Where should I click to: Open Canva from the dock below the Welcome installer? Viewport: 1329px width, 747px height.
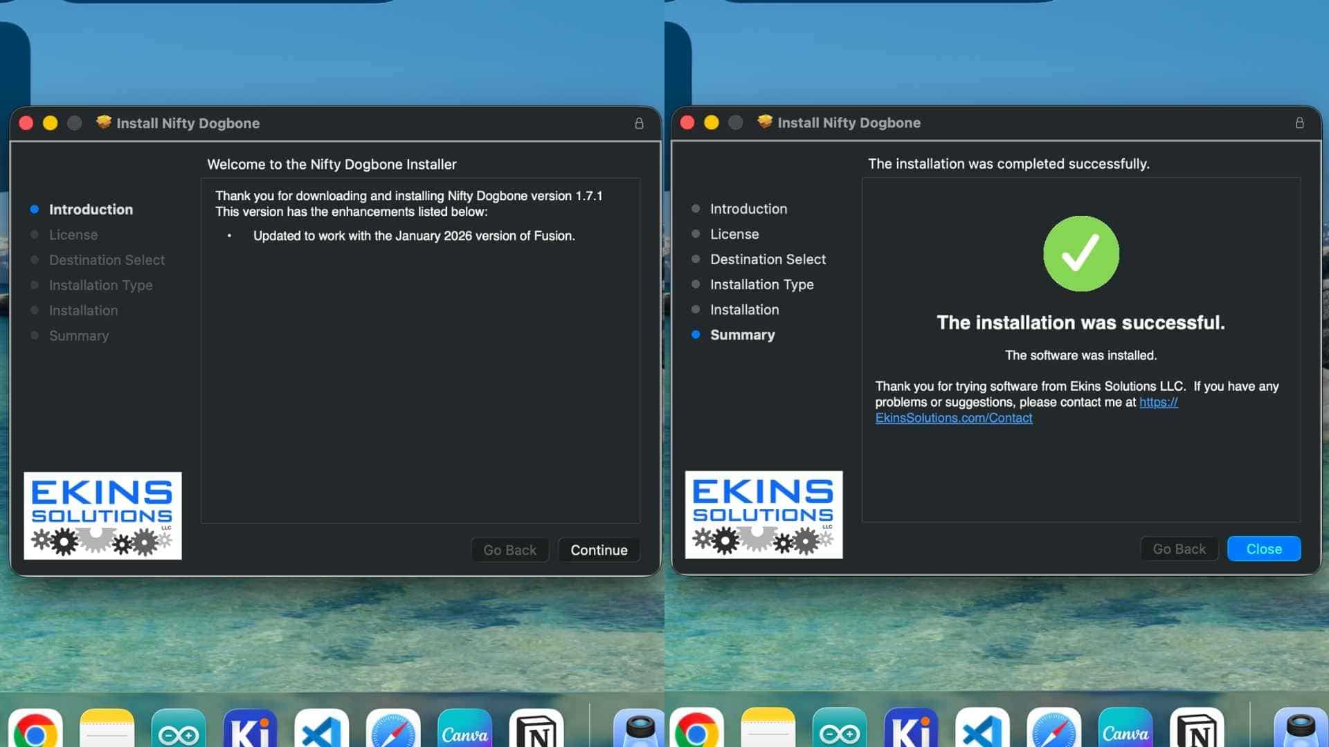click(464, 730)
